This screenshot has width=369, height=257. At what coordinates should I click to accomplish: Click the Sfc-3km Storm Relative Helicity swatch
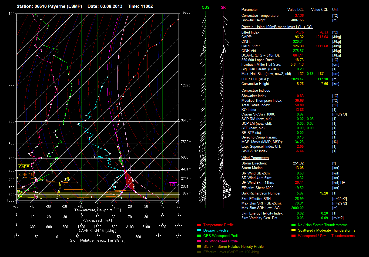coord(199,246)
